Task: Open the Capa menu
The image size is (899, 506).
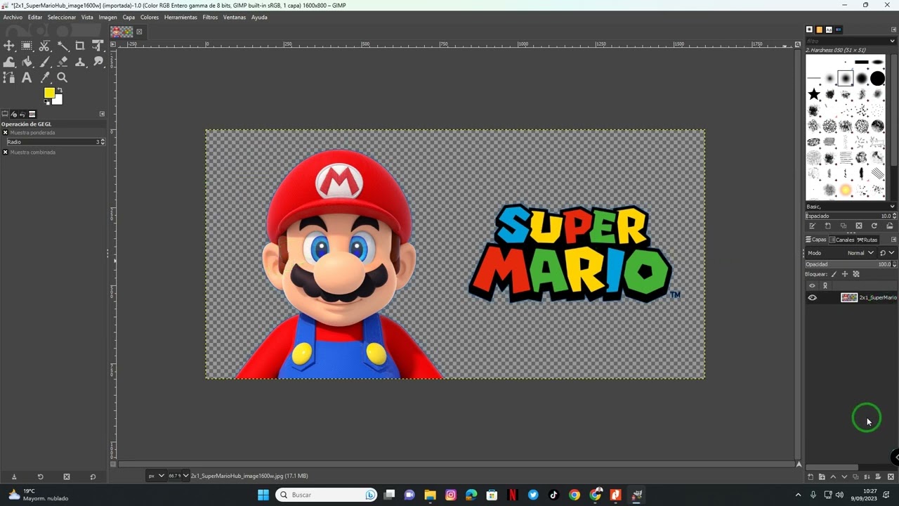Action: (x=129, y=17)
